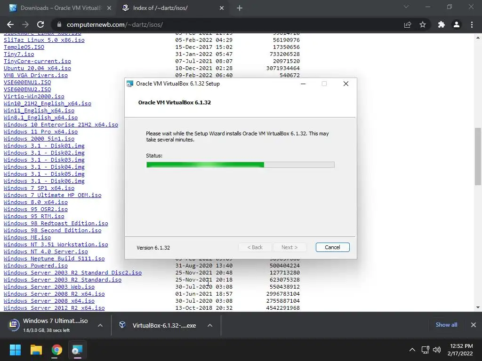Open a new browser tab
482x361 pixels.
click(x=240, y=8)
